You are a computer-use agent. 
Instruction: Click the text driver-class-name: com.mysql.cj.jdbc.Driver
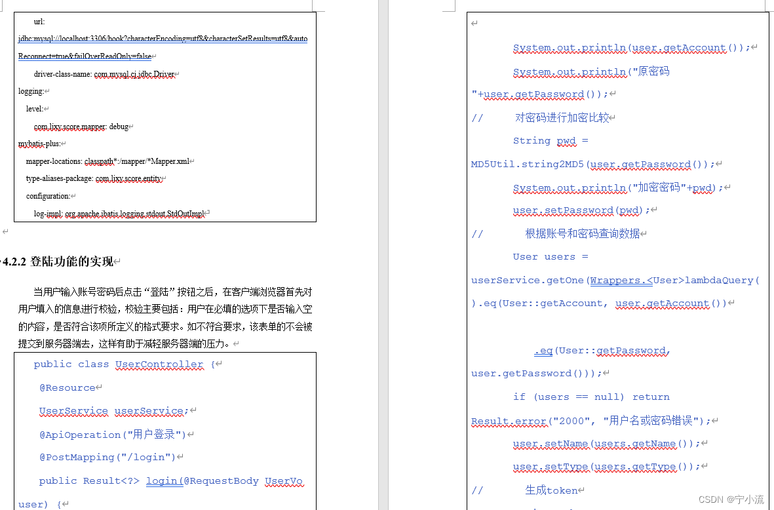pyautogui.click(x=104, y=74)
